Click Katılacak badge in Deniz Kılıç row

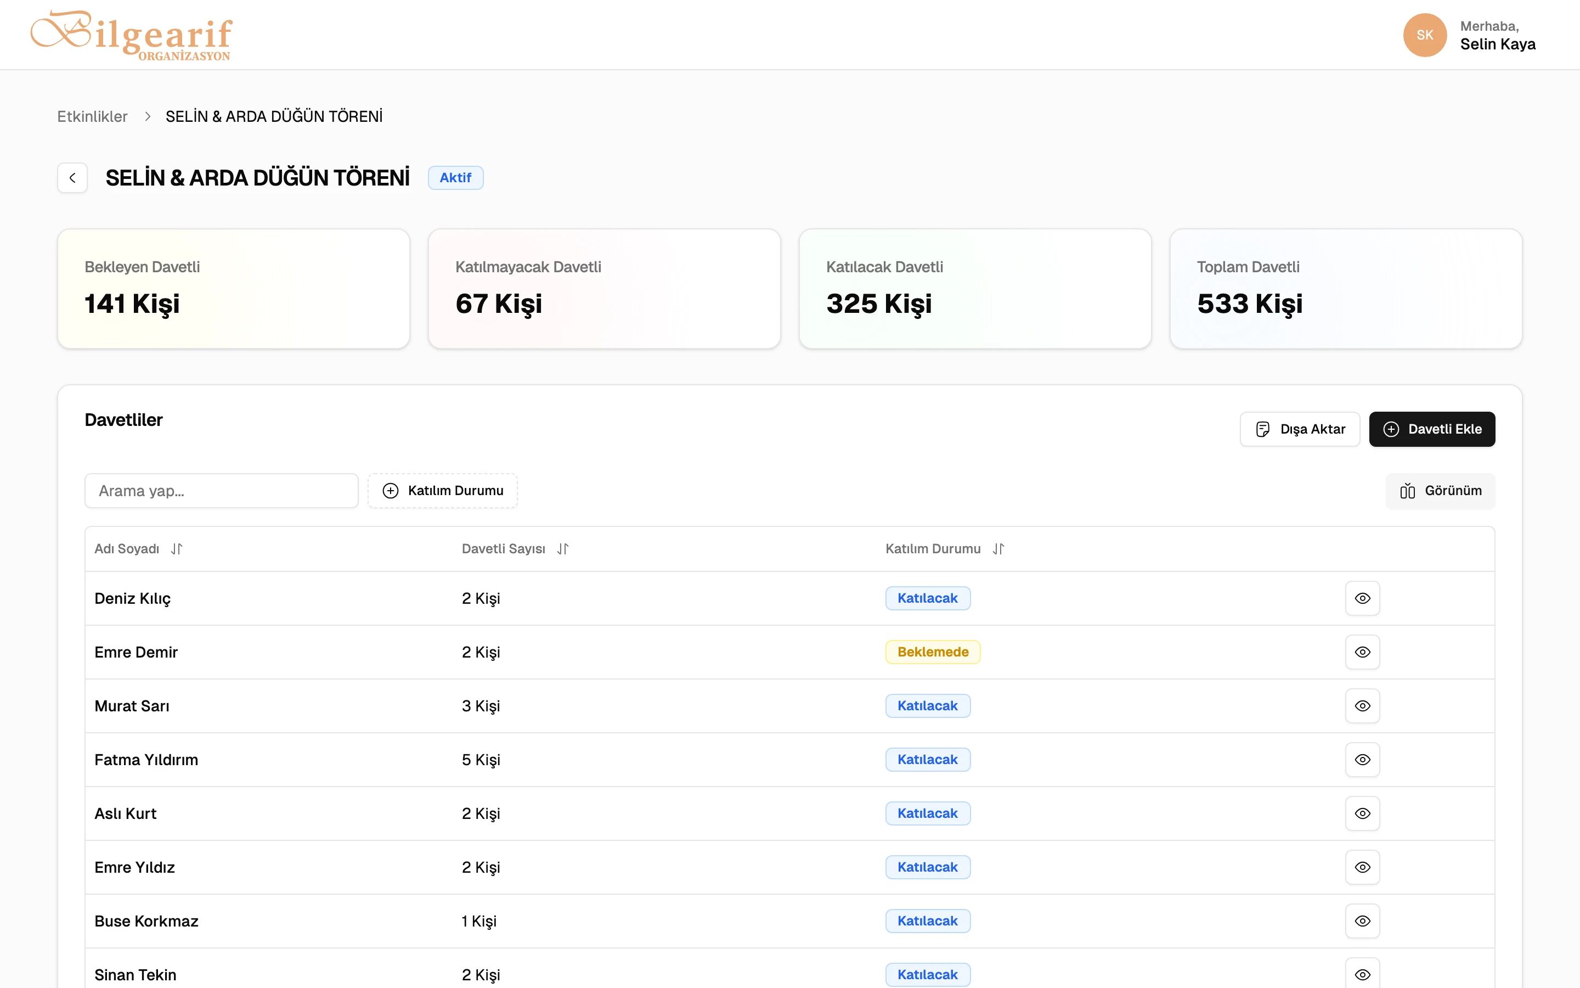927,598
